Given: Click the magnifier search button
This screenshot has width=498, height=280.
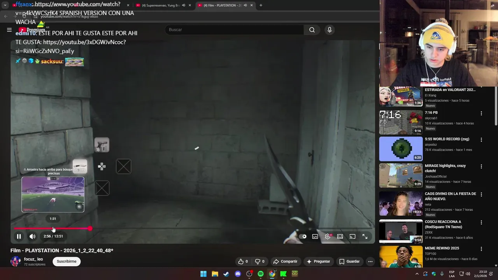Looking at the screenshot, I should click(312, 30).
